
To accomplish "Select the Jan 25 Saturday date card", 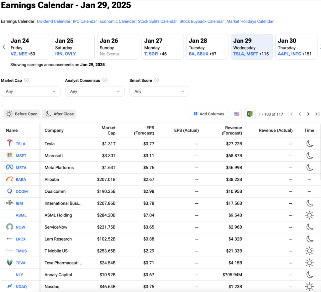I will [x=73, y=47].
